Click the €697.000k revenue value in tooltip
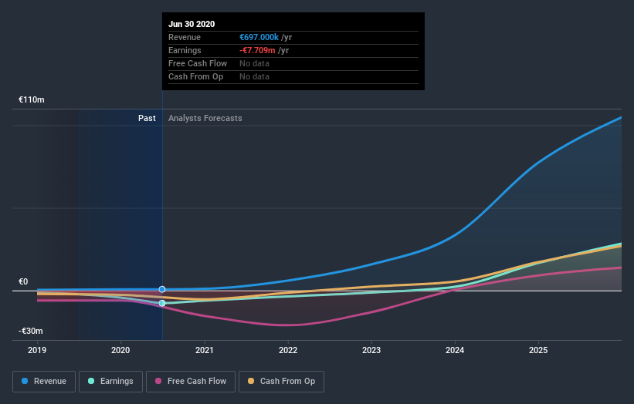634x404 pixels. point(259,37)
